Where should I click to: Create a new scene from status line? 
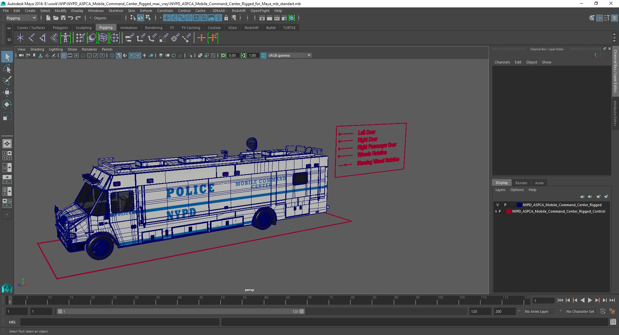48,18
